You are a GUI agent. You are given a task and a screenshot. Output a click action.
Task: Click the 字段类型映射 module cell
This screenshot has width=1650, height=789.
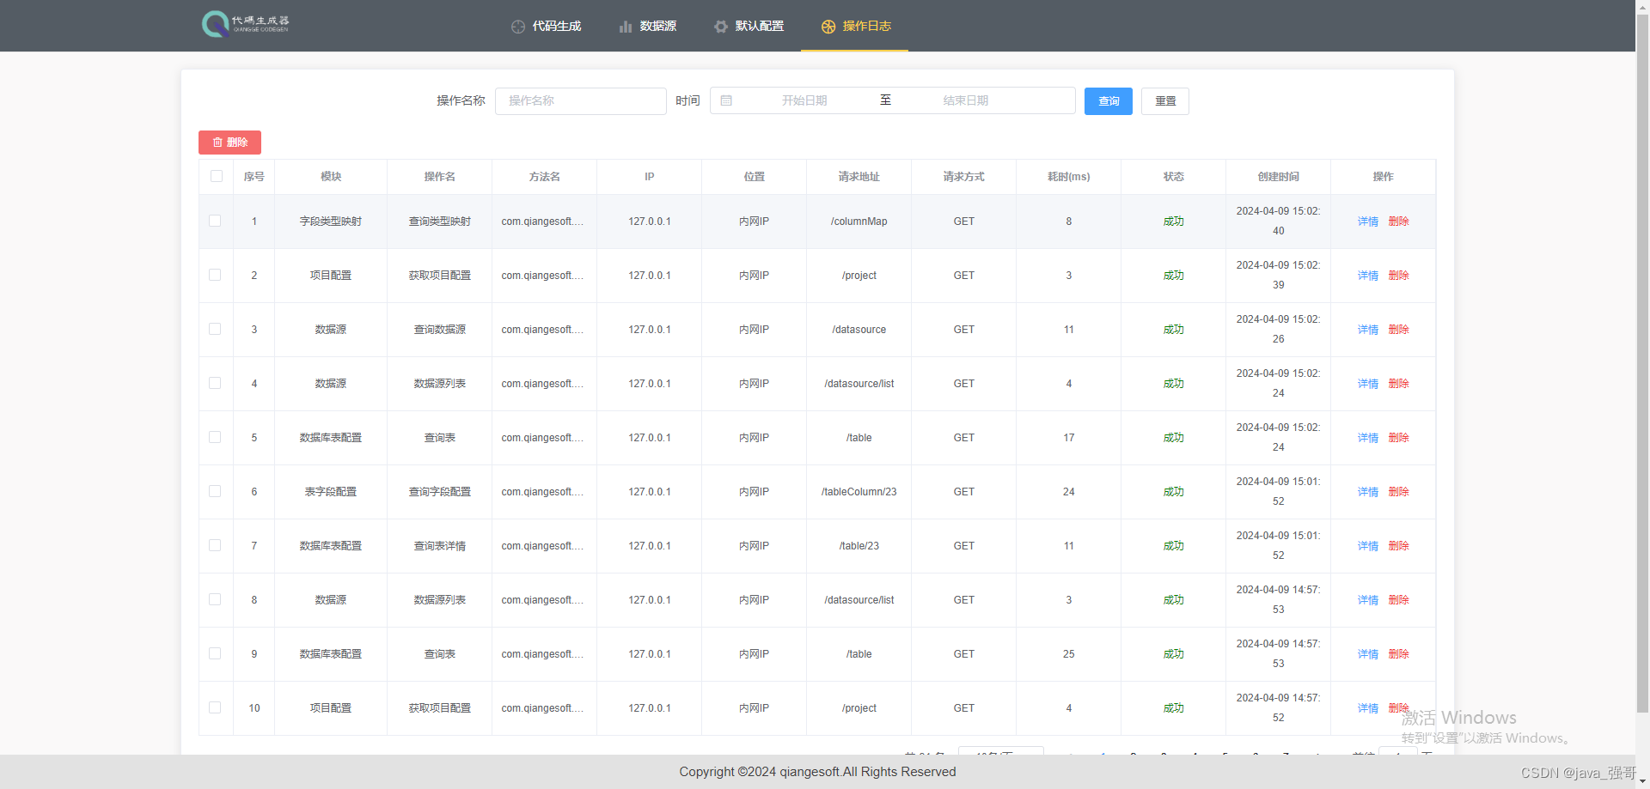tap(331, 222)
